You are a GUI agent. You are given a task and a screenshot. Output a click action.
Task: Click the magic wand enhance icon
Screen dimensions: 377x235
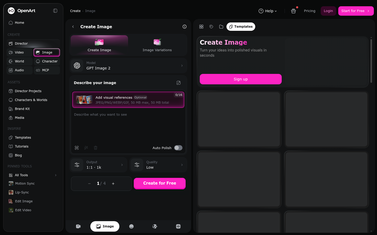pos(86,148)
